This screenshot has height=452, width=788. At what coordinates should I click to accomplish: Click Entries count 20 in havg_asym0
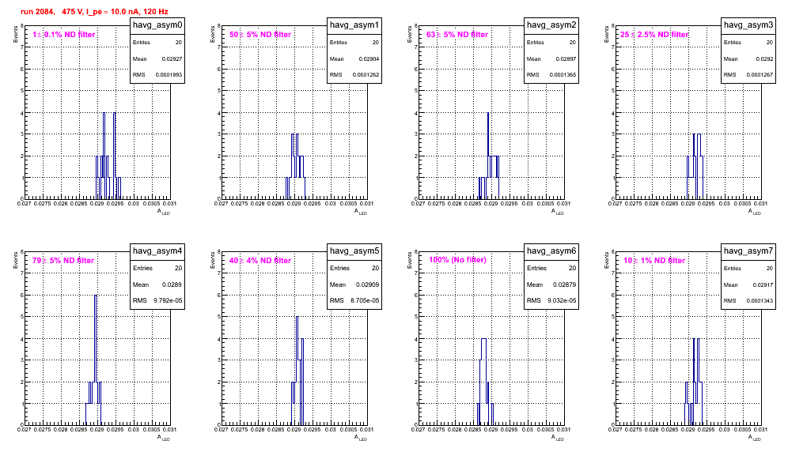179,43
